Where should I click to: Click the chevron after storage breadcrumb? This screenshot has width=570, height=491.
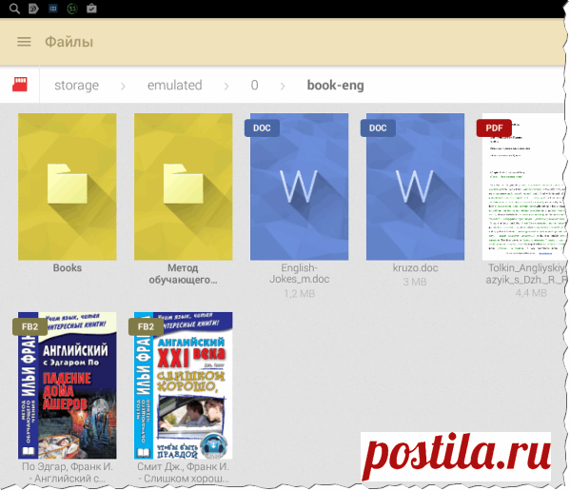tap(123, 87)
